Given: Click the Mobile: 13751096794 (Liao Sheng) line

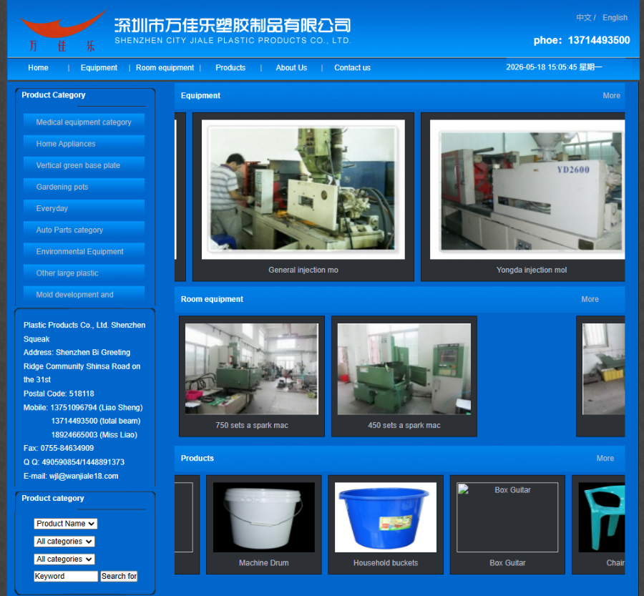Looking at the screenshot, I should [x=83, y=407].
